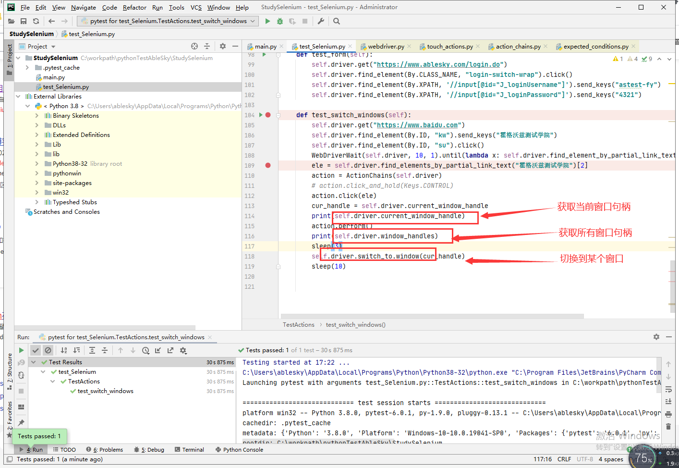Locate current file in Project panel
Viewport: 679px width, 468px height.
coord(194,46)
